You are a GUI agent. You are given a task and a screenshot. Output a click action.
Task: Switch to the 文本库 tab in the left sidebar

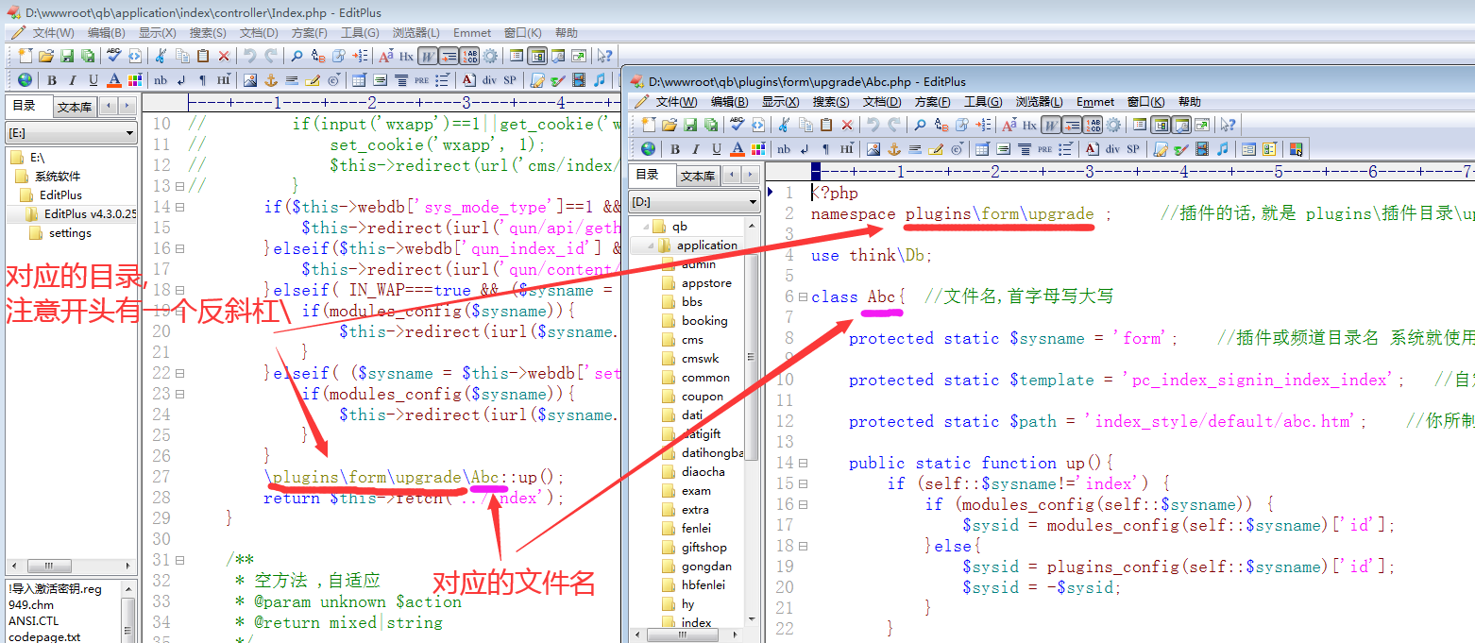click(x=75, y=107)
